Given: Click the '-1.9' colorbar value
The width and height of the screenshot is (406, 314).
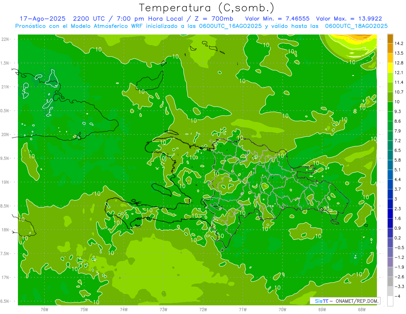Looking at the screenshot, I should pos(399,267).
